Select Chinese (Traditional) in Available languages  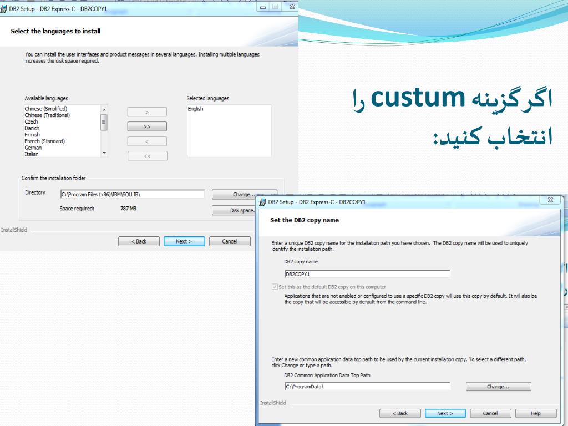point(47,115)
